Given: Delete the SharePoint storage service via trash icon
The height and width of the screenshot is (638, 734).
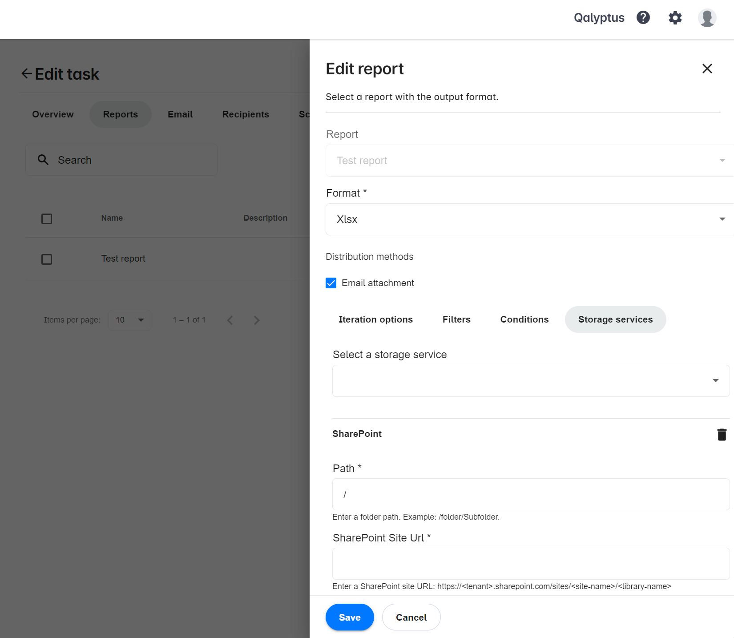Looking at the screenshot, I should pos(722,434).
